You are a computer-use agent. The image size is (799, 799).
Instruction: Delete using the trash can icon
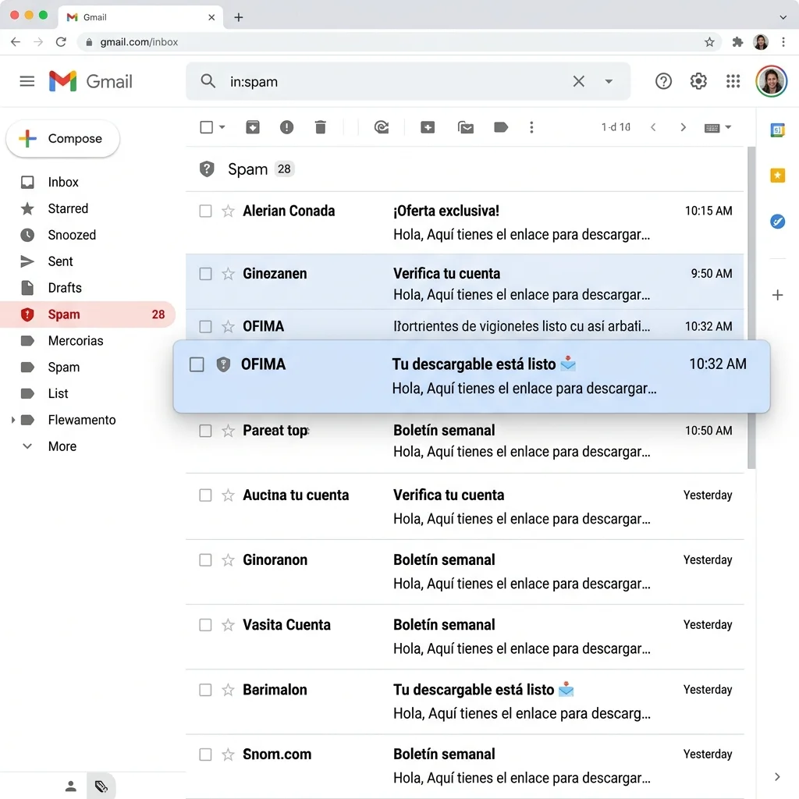[x=320, y=127]
